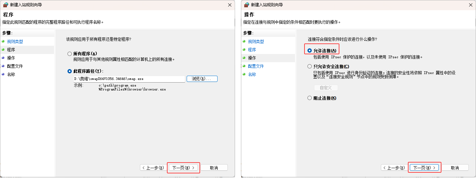The width and height of the screenshot is (476, 178).
Task: Click 下一页 in the 操作 wizard window
Action: point(425,167)
